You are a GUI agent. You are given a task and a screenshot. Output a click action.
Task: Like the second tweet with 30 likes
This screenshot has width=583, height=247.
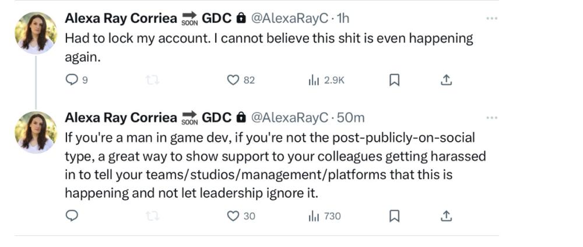point(233,216)
